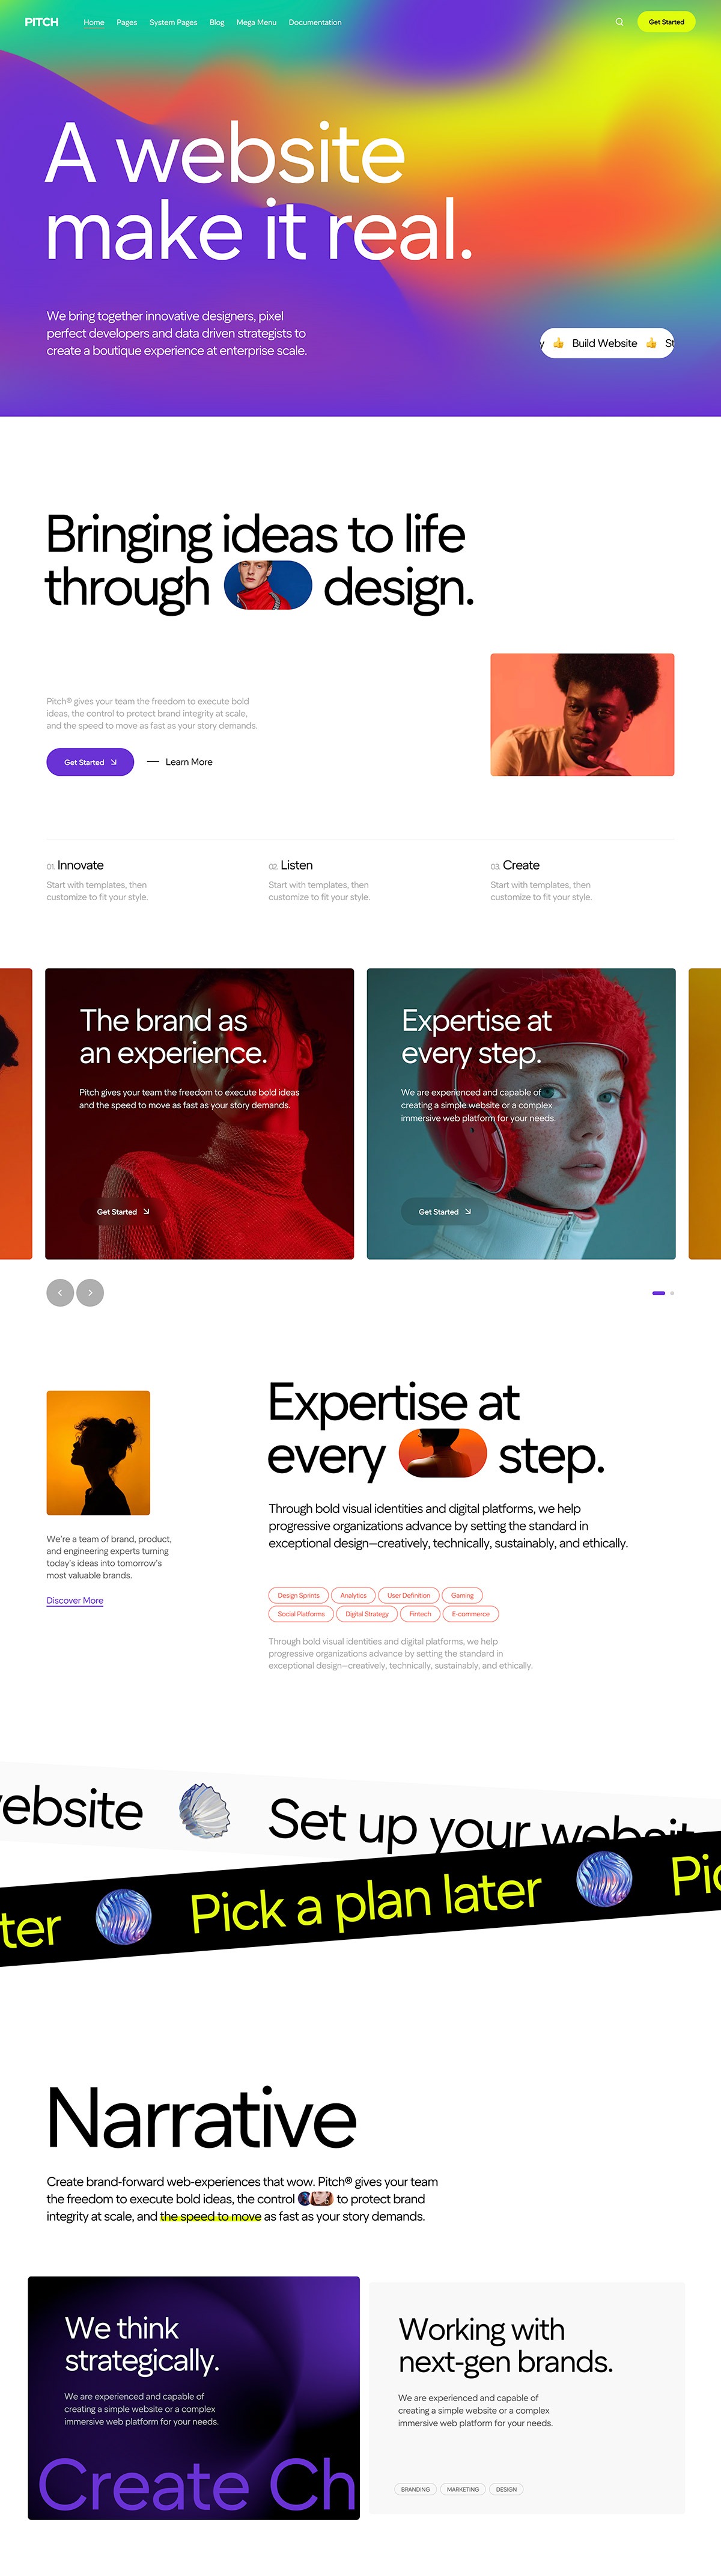Open the search icon in header
721x2576 pixels.
click(x=619, y=22)
